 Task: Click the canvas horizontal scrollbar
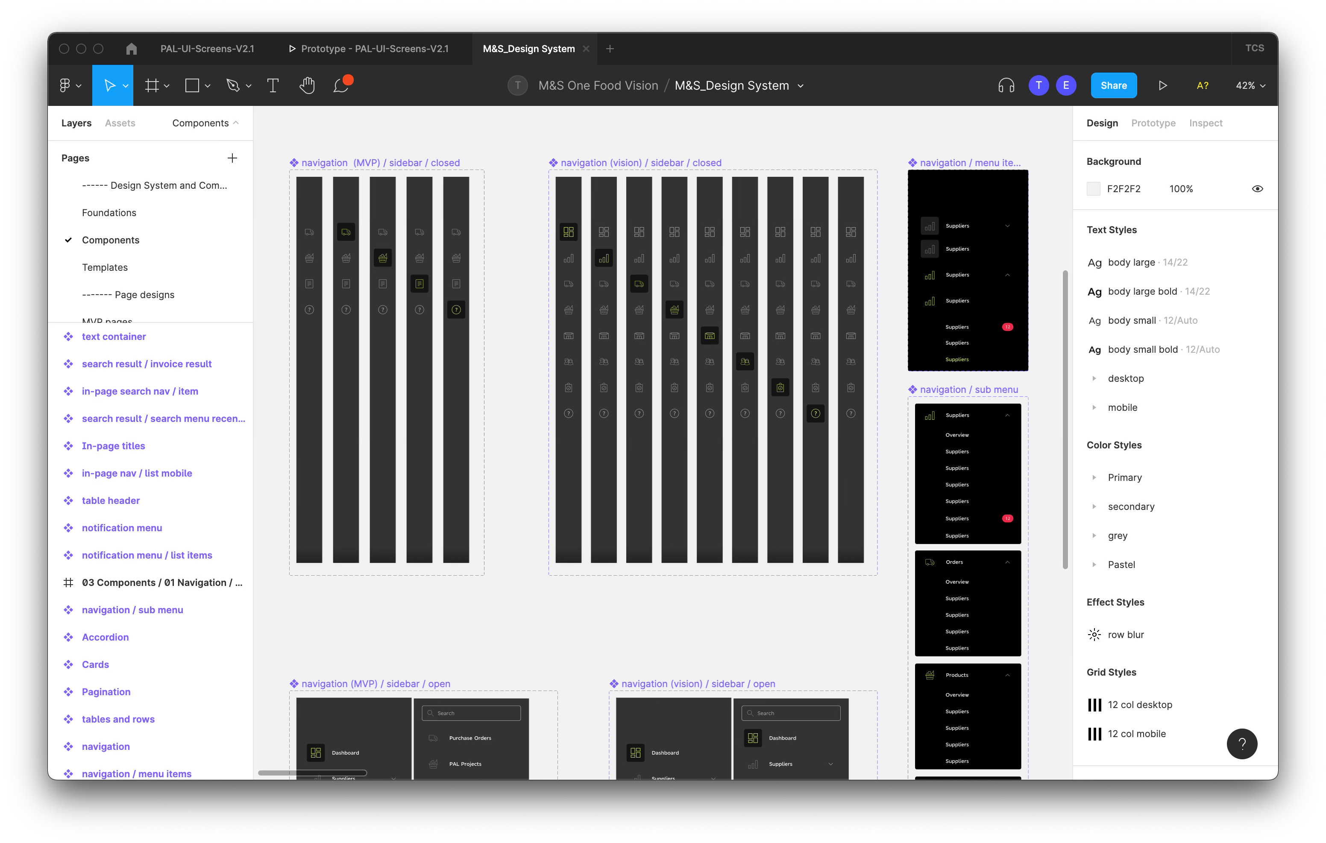pos(312,773)
